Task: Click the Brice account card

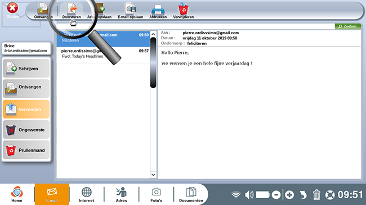Action: (x=26, y=48)
